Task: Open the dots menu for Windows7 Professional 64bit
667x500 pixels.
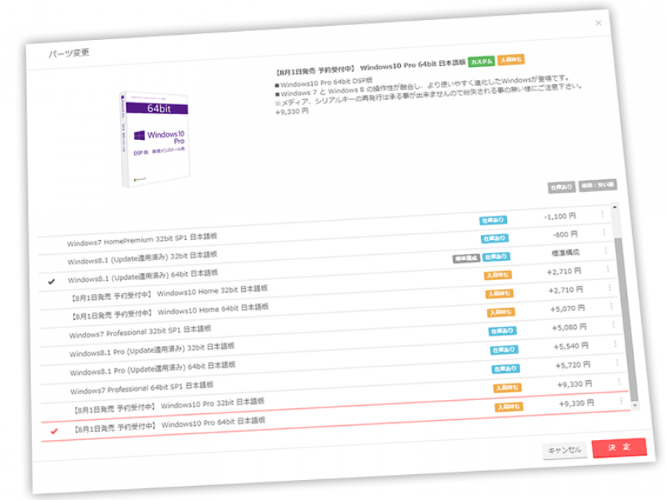Action: coord(617,363)
